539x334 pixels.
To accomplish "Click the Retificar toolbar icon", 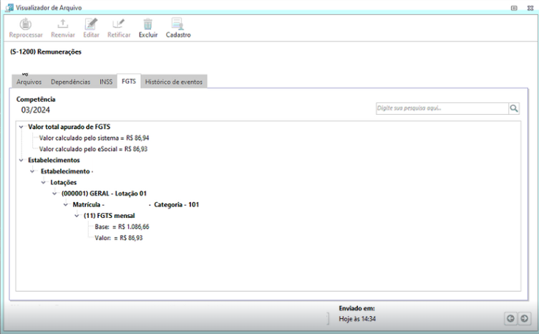I will point(119,24).
